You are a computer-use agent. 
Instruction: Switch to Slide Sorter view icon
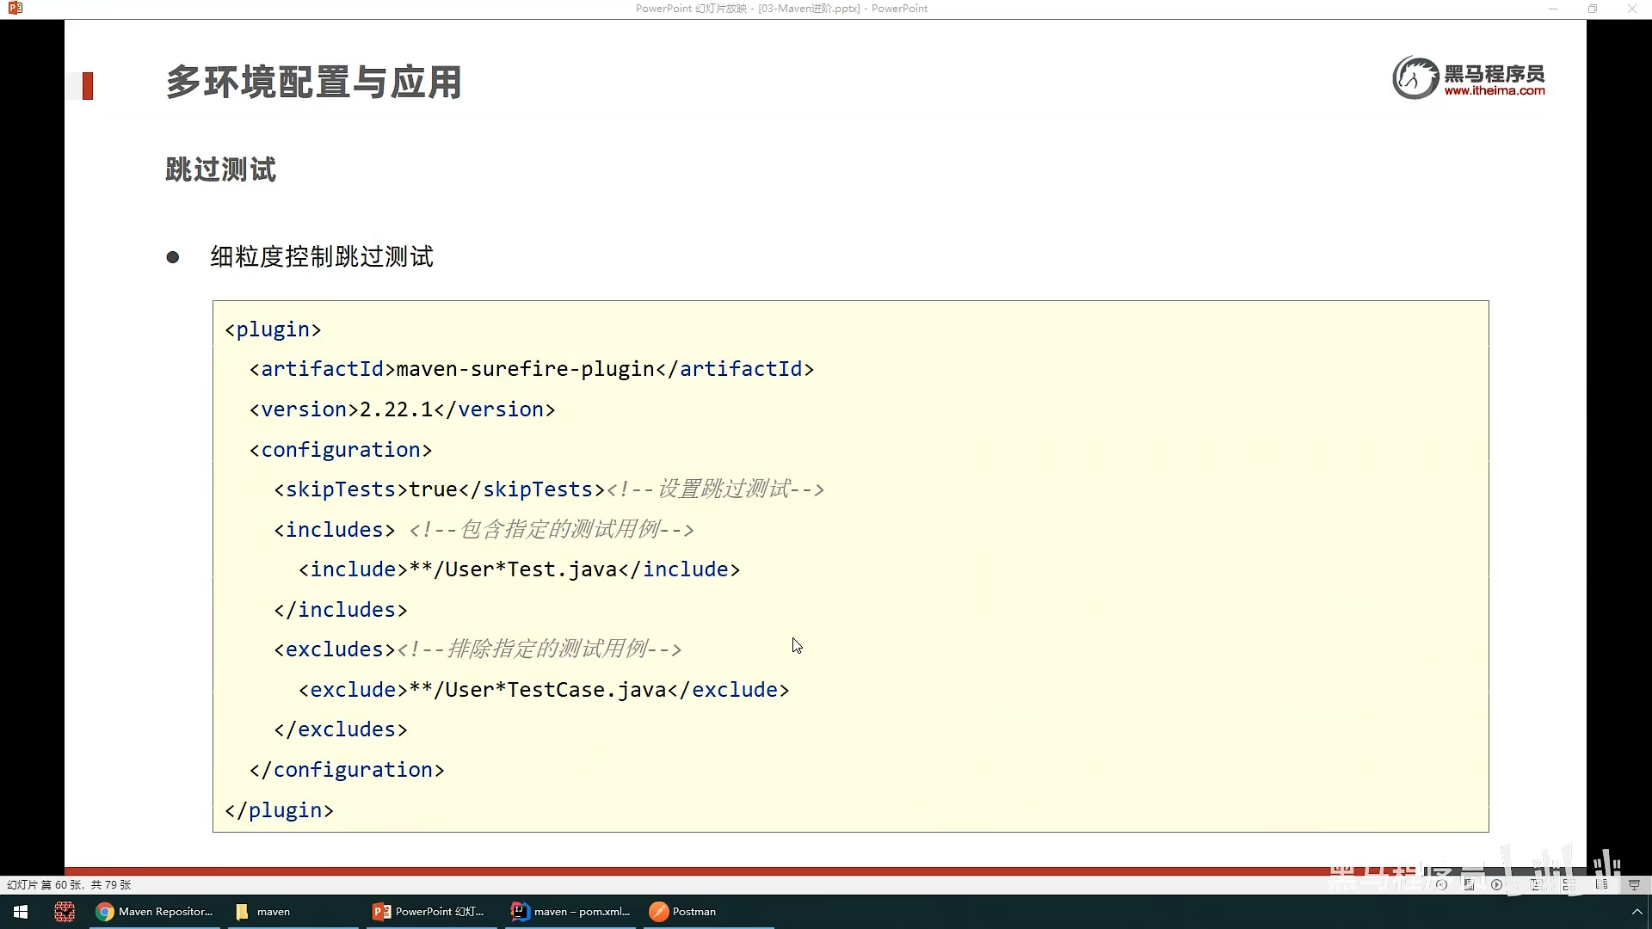(1569, 884)
